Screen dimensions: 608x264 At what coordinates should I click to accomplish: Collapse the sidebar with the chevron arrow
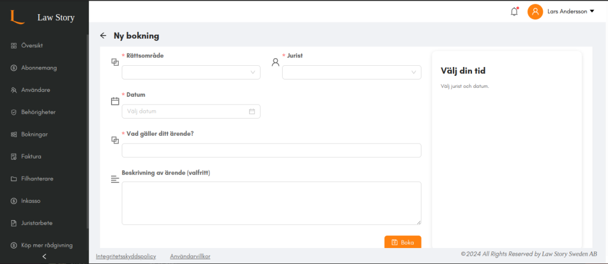(44, 256)
